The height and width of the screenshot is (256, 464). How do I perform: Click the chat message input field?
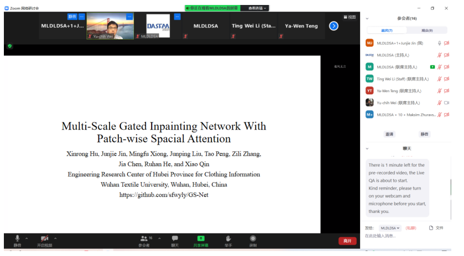point(406,236)
